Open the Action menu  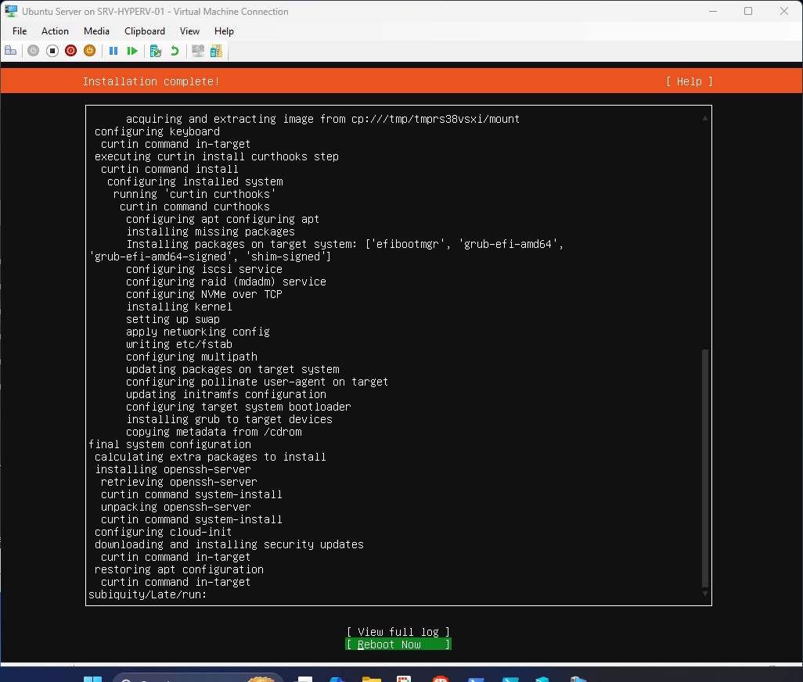55,31
